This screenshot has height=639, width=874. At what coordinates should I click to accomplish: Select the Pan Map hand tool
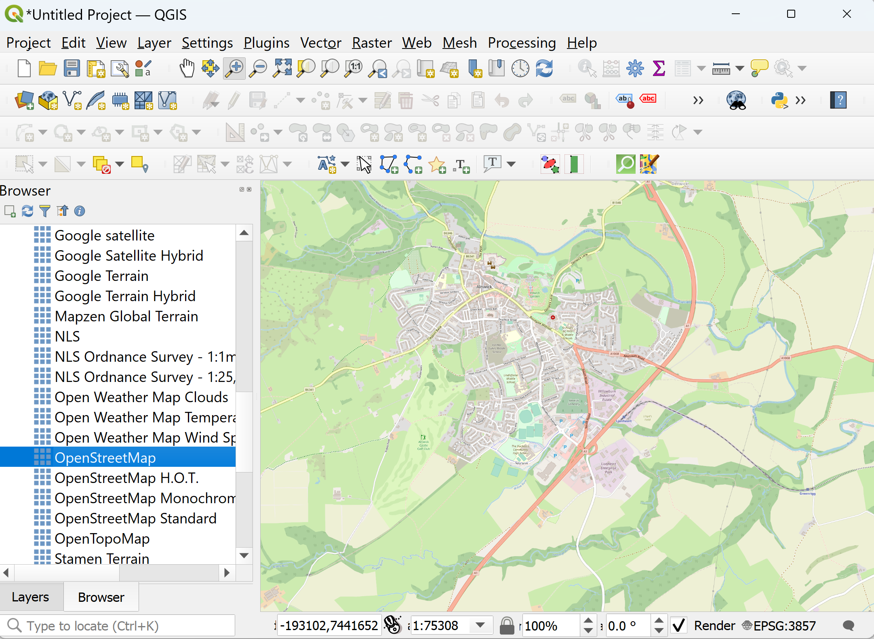coord(187,68)
